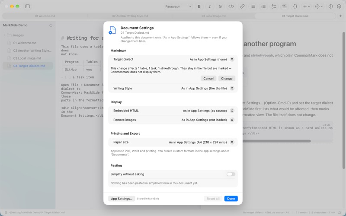Click the file path in the status bar

(37, 213)
